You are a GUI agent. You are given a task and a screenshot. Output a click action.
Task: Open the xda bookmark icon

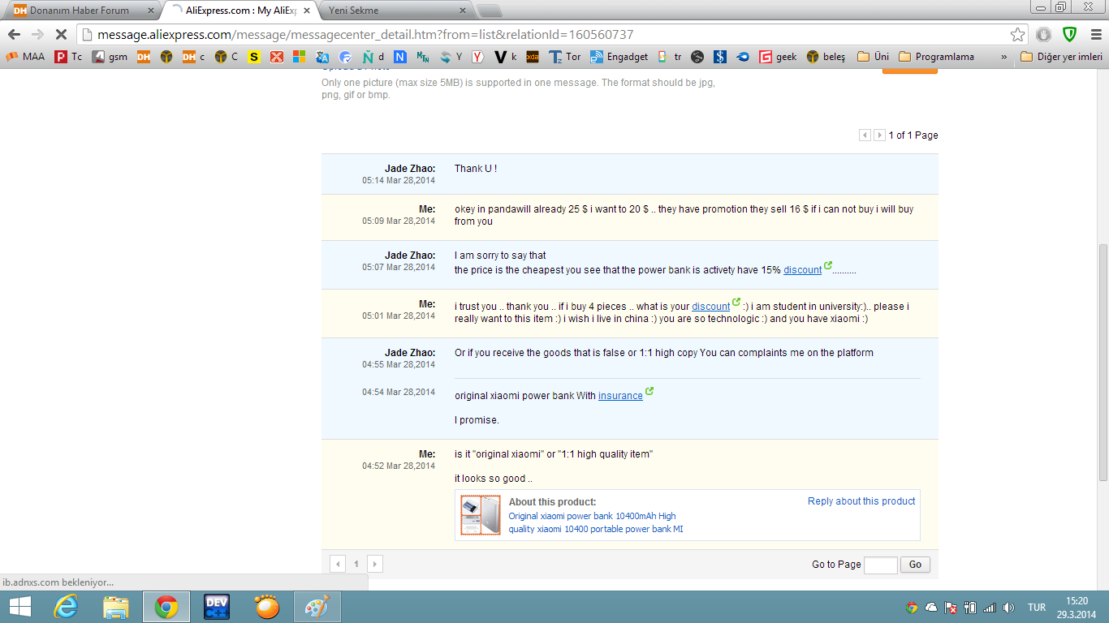[533, 57]
